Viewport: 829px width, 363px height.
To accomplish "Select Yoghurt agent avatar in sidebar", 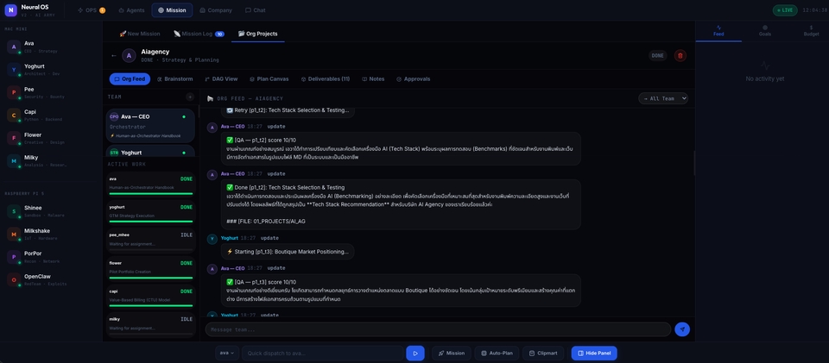I will 14,70.
